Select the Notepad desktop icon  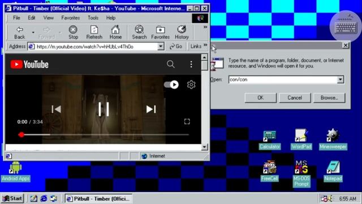click(333, 171)
